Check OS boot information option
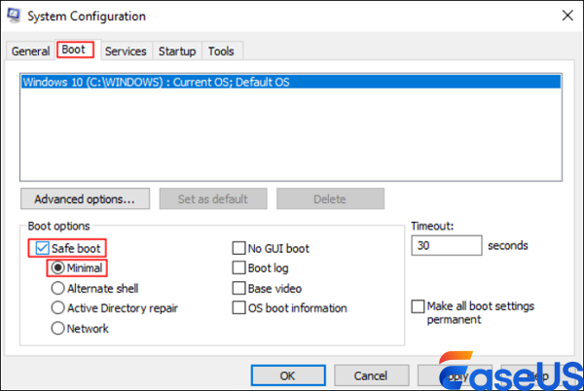Screen dimensions: 584x391 (238, 308)
